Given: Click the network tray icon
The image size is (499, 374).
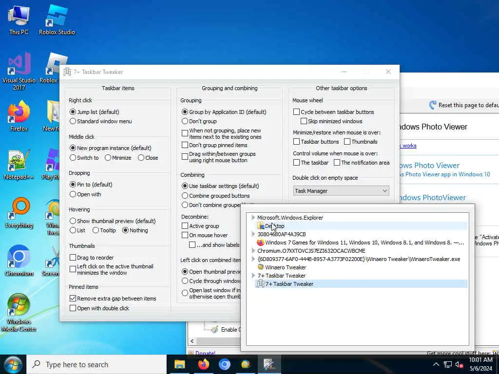Looking at the screenshot, I should coord(448,364).
